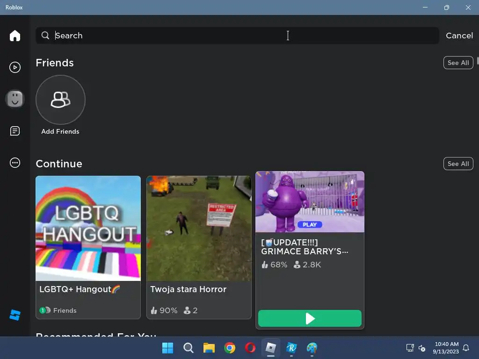Click the Roblox app taskbar icon

click(271, 348)
